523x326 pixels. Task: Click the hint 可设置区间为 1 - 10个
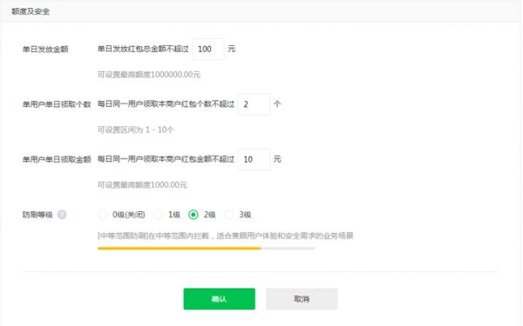pyautogui.click(x=135, y=130)
